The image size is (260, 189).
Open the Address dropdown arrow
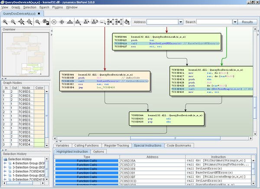click(181, 22)
